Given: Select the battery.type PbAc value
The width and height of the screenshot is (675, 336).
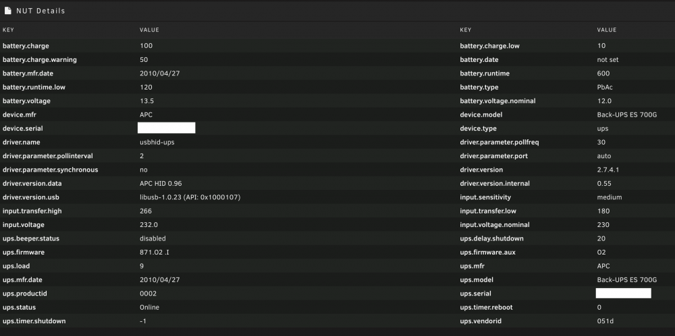Looking at the screenshot, I should coord(605,88).
